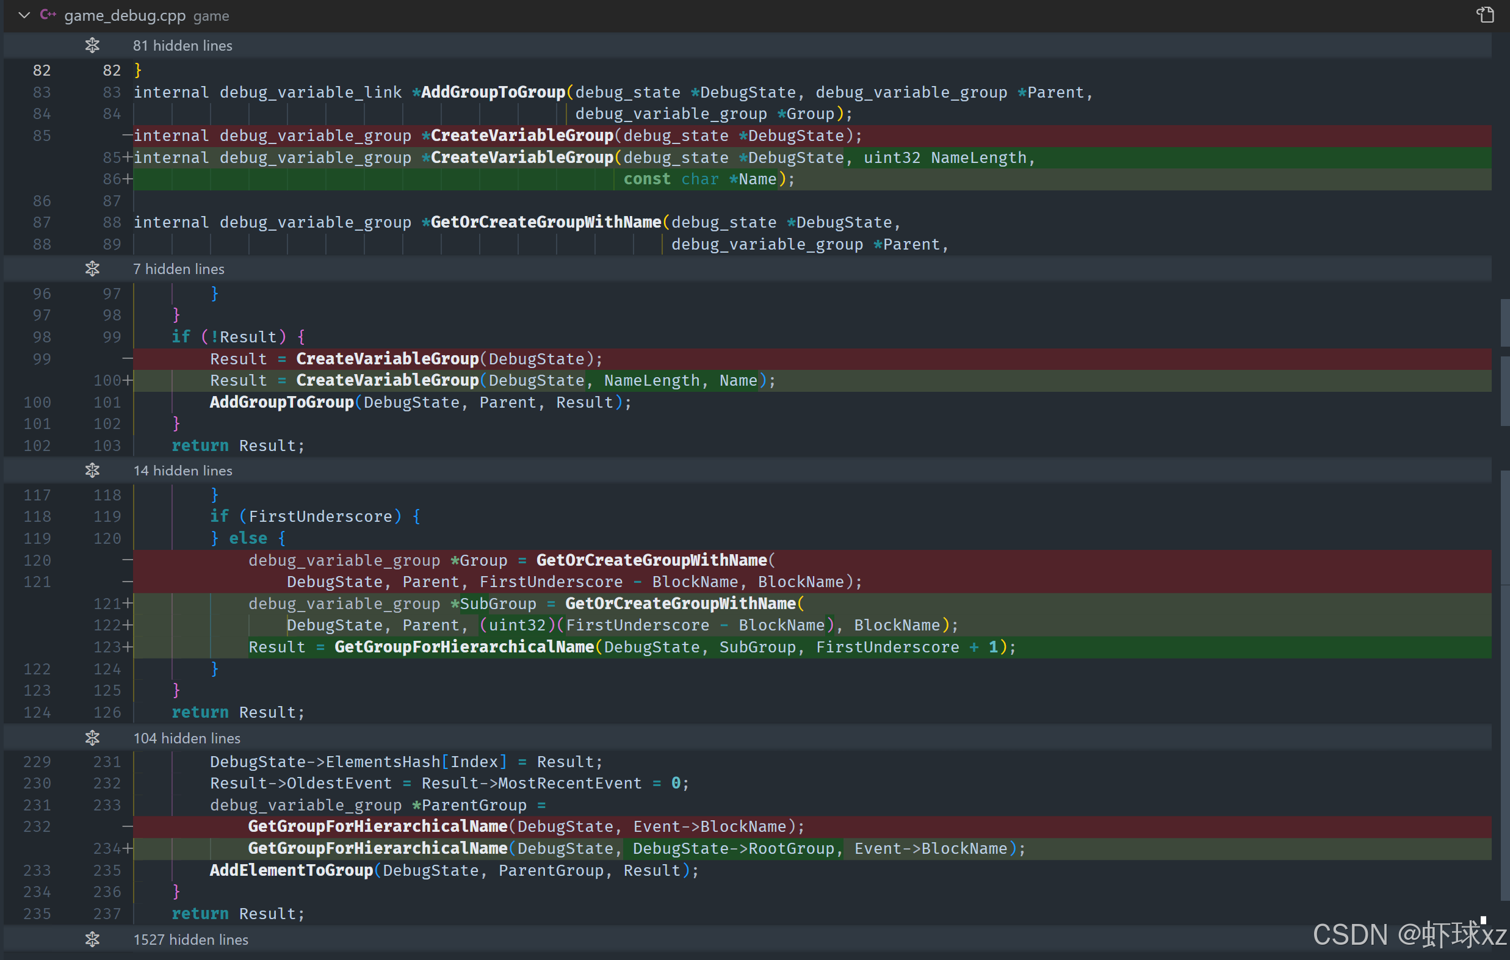
Task: Click the '1527 hidden lines' label
Action: click(190, 939)
